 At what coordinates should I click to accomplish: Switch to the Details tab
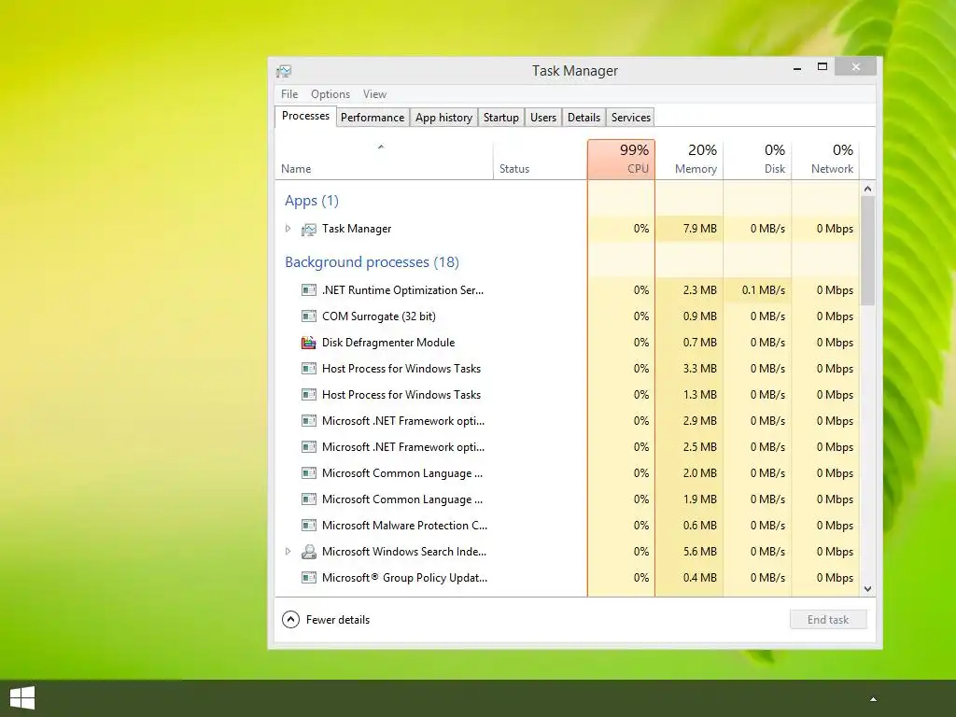584,117
